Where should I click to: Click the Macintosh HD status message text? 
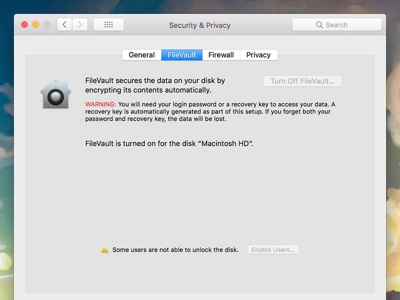(168, 143)
